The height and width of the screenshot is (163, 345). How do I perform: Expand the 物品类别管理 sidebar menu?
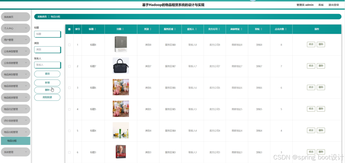pos(15,74)
